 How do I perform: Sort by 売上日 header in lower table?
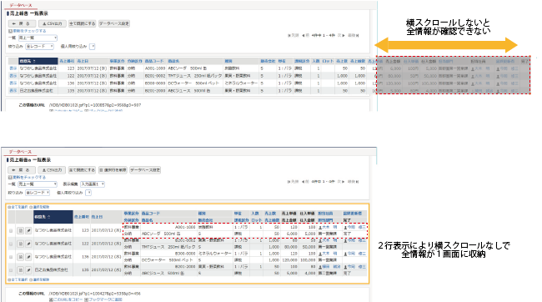click(x=97, y=217)
